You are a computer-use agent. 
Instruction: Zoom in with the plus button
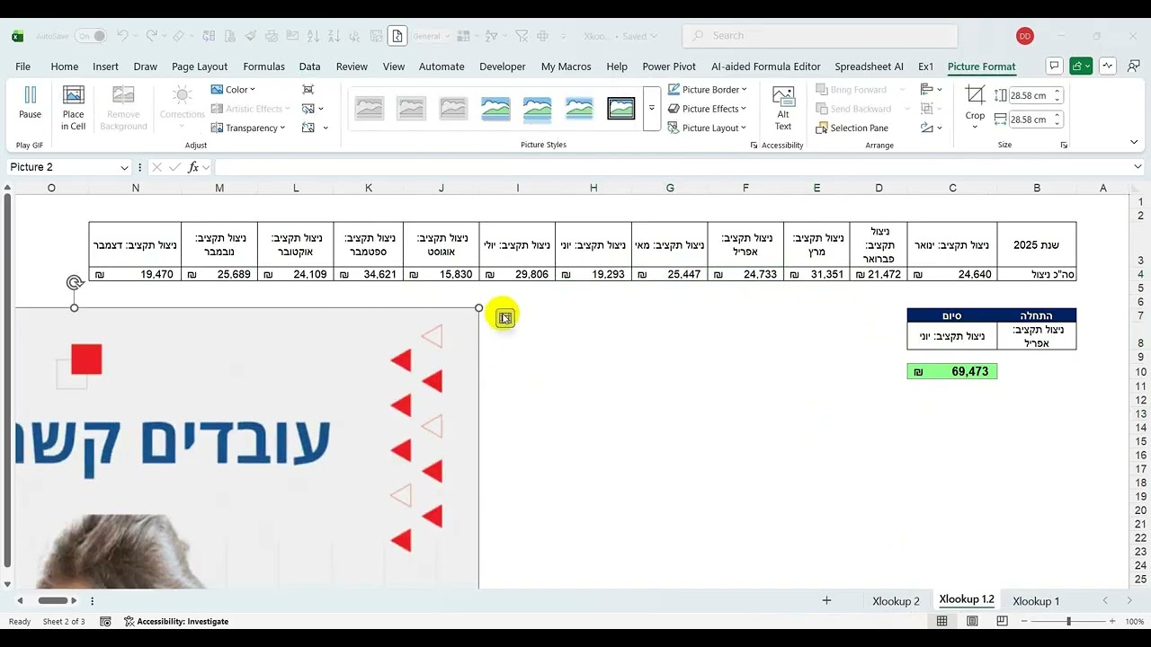pos(1112,621)
